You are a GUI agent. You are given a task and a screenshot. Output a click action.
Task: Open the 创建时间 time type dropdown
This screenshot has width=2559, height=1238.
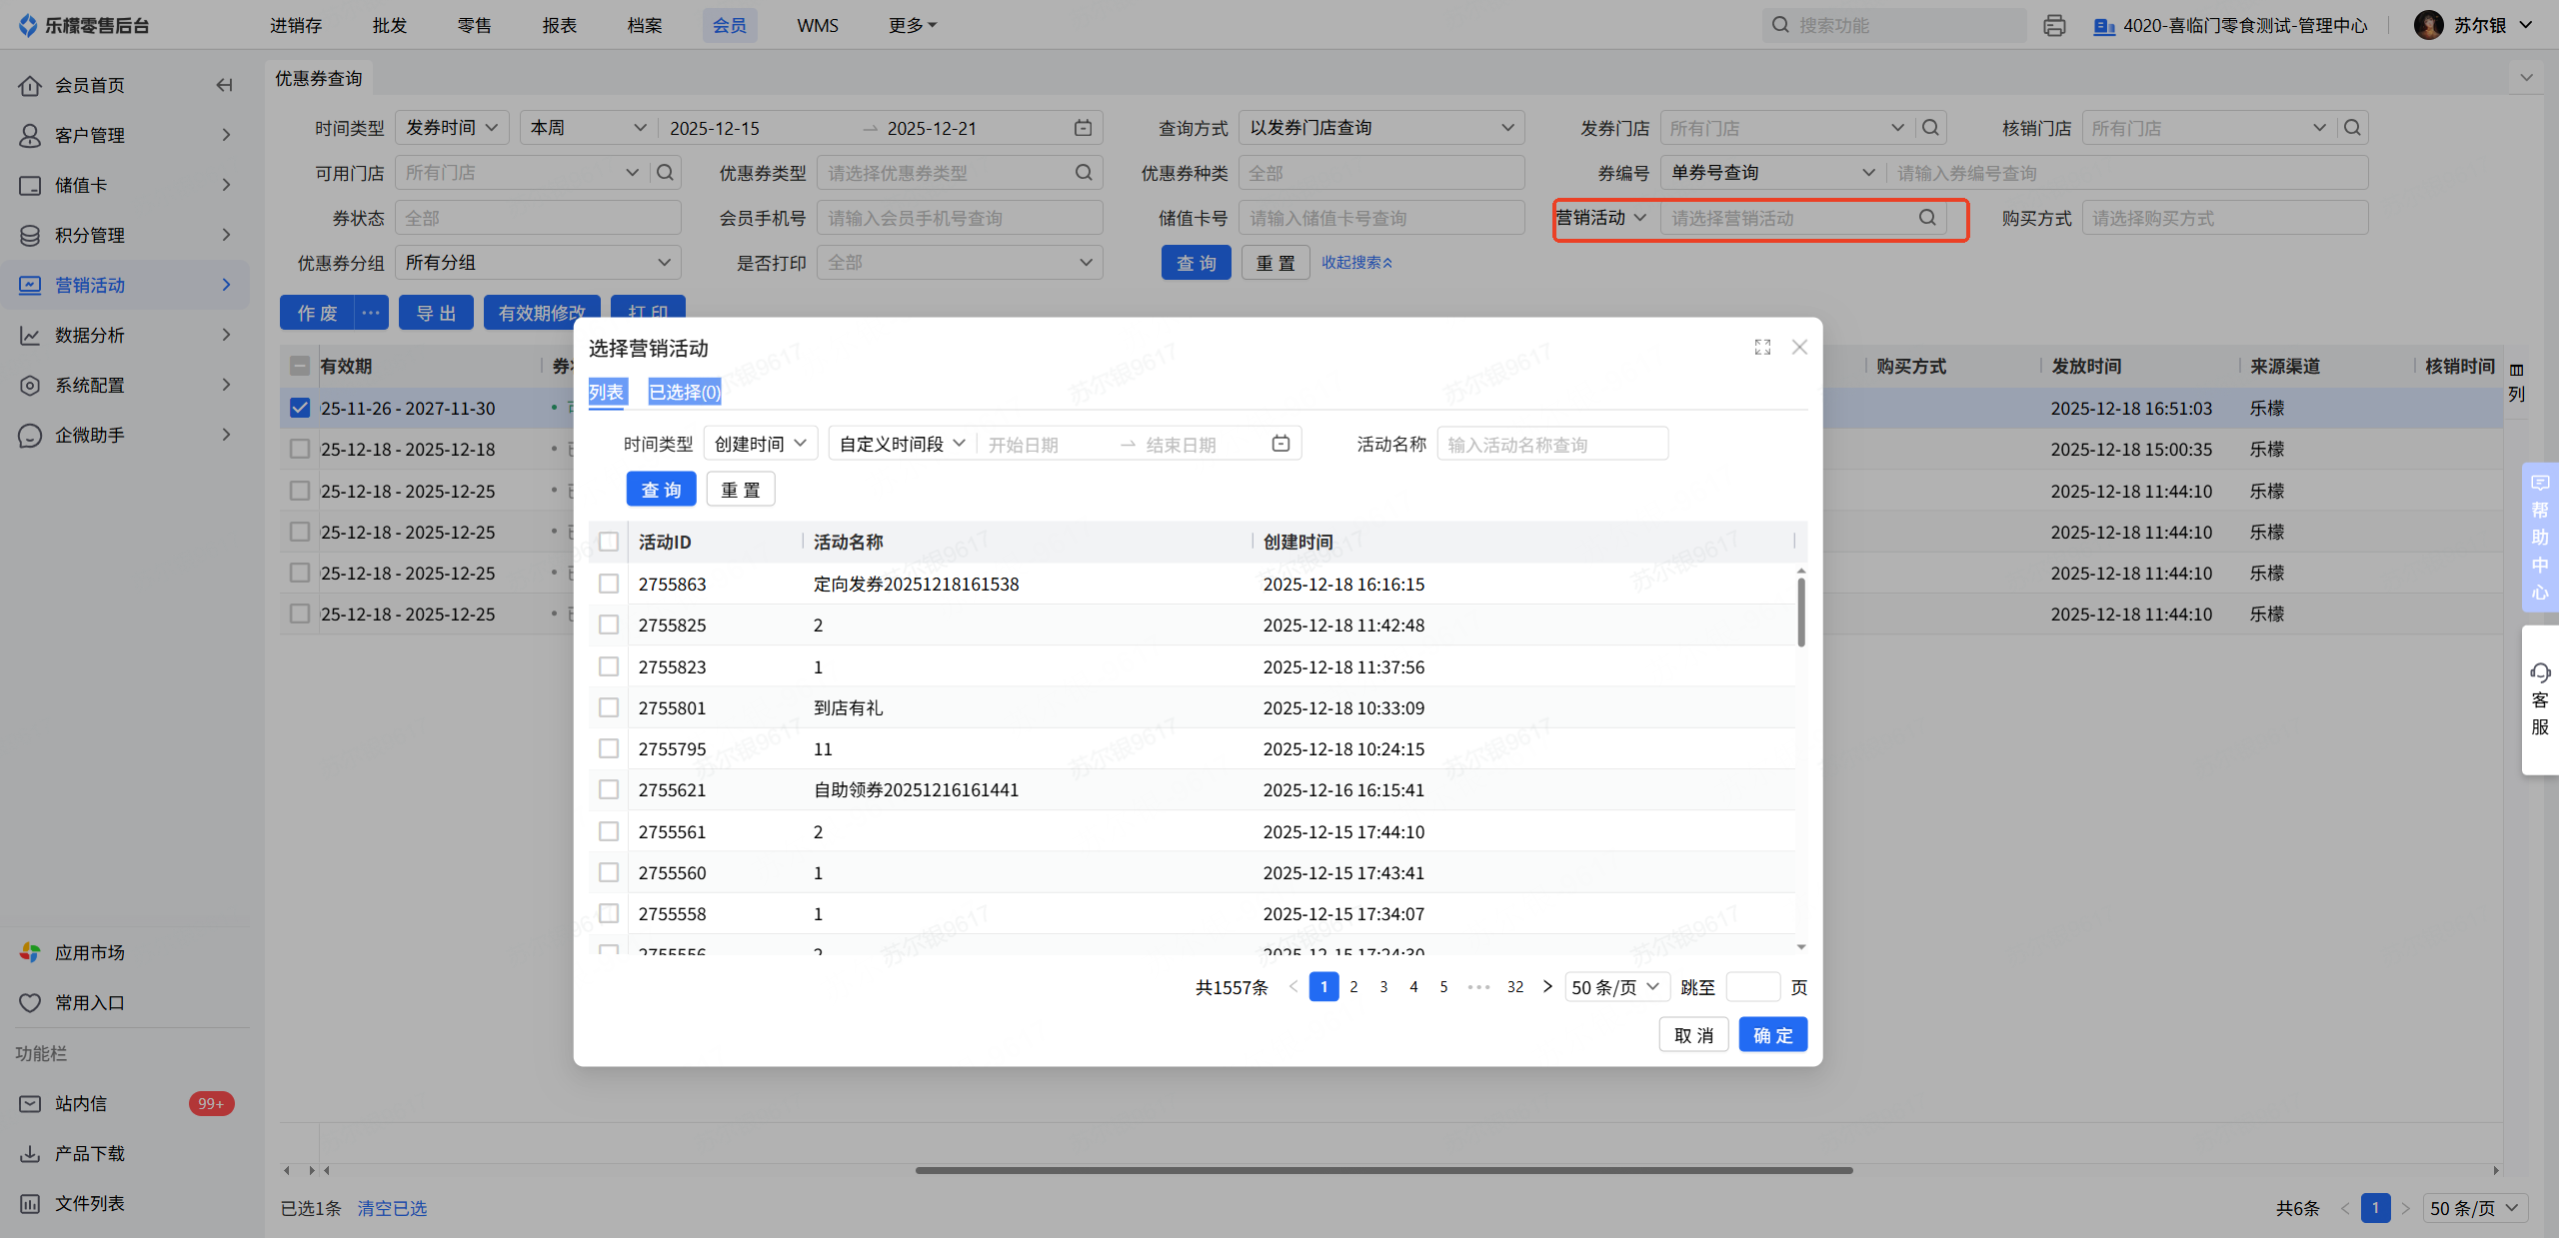click(x=760, y=444)
